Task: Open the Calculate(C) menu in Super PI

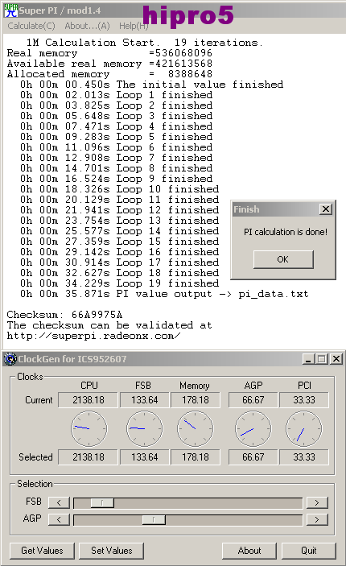Action: tap(31, 26)
